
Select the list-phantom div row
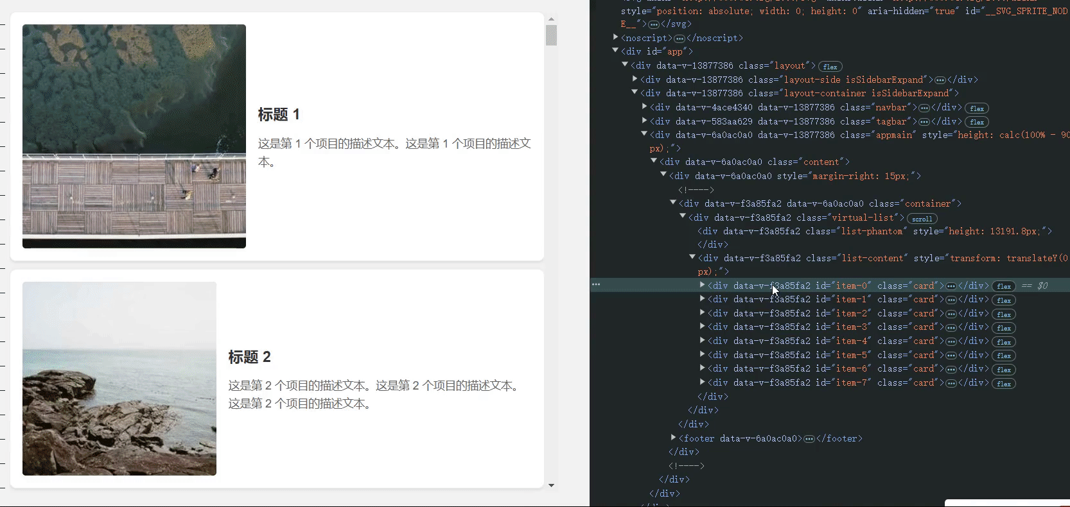click(875, 231)
